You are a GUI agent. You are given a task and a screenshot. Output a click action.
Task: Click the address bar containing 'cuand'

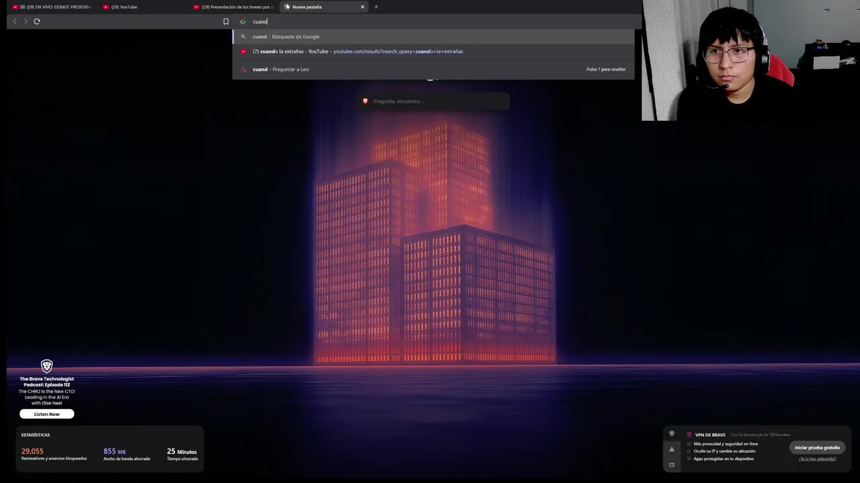pyautogui.click(x=437, y=21)
